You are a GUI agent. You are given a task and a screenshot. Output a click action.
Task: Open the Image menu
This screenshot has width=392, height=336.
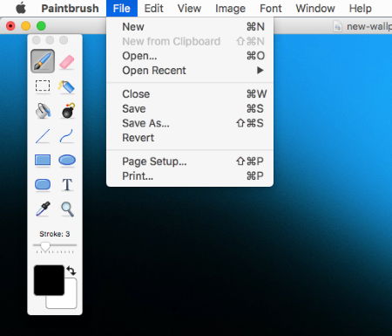tap(230, 8)
